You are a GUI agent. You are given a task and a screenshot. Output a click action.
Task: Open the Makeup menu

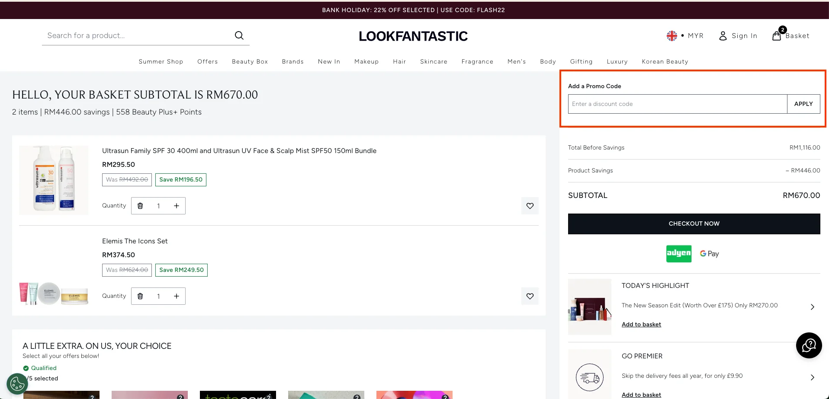point(366,61)
